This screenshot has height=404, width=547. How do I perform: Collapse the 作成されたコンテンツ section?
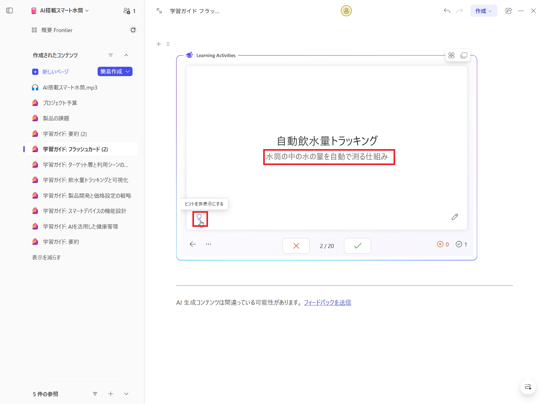126,55
